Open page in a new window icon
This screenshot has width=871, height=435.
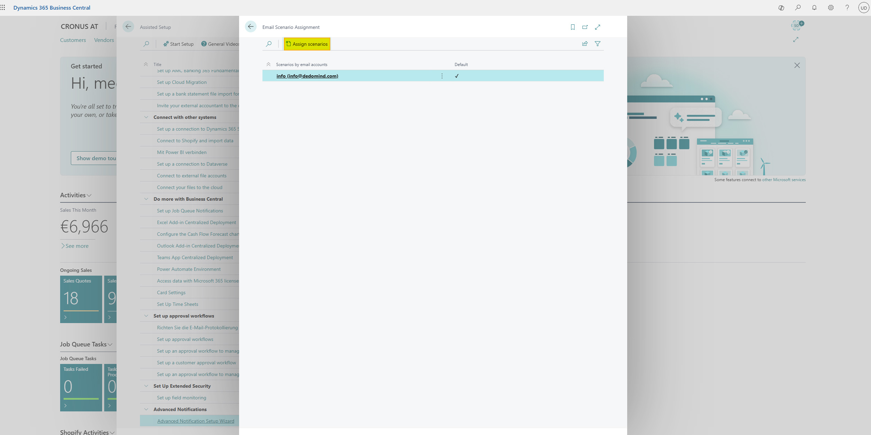click(585, 27)
